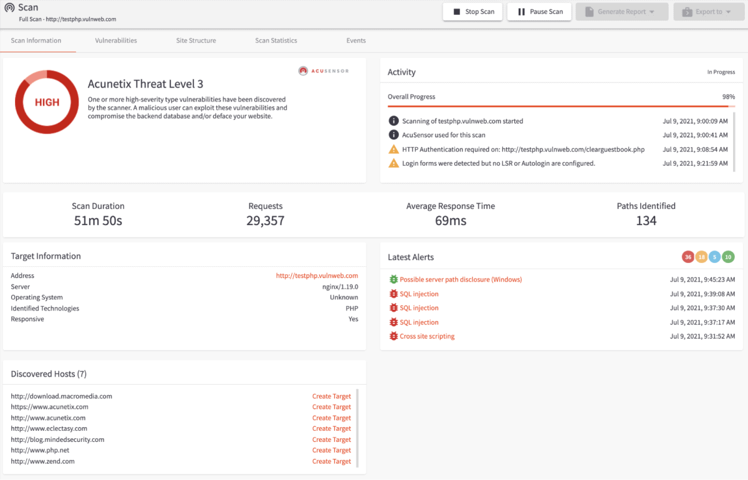This screenshot has height=480, width=748.
Task: Click host entry http://blog.mindedsecurity.com
Action: coord(57,440)
